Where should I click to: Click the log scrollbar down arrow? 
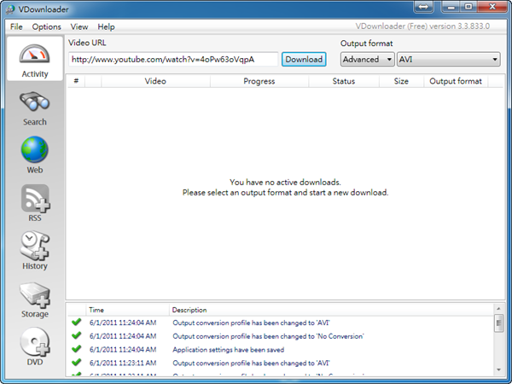click(498, 369)
